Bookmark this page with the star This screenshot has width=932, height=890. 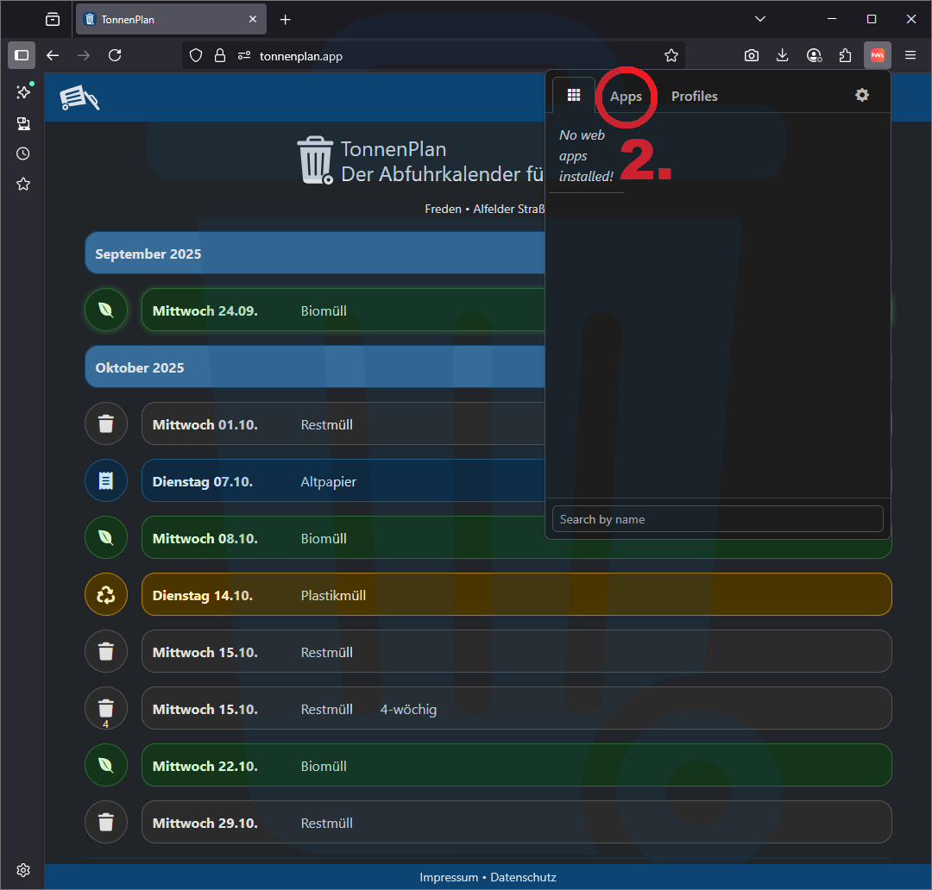pos(671,55)
